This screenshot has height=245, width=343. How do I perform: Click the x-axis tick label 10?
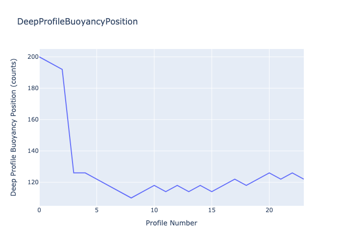click(x=154, y=210)
